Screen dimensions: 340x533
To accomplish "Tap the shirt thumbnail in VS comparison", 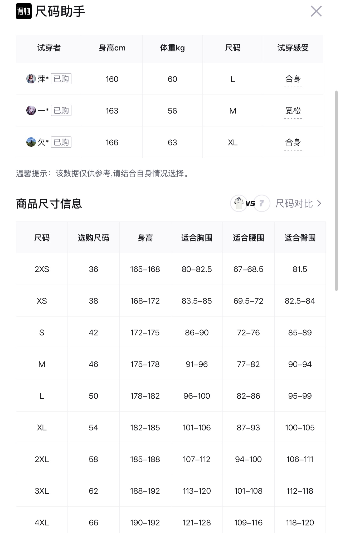I will tap(239, 203).
